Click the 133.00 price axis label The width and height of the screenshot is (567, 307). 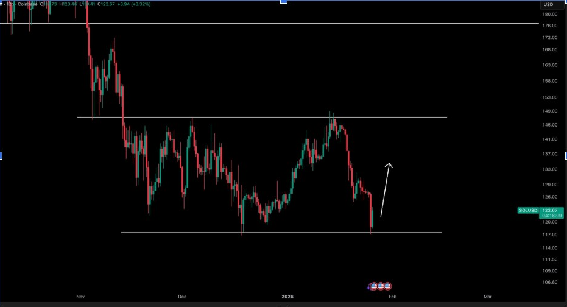click(x=549, y=169)
